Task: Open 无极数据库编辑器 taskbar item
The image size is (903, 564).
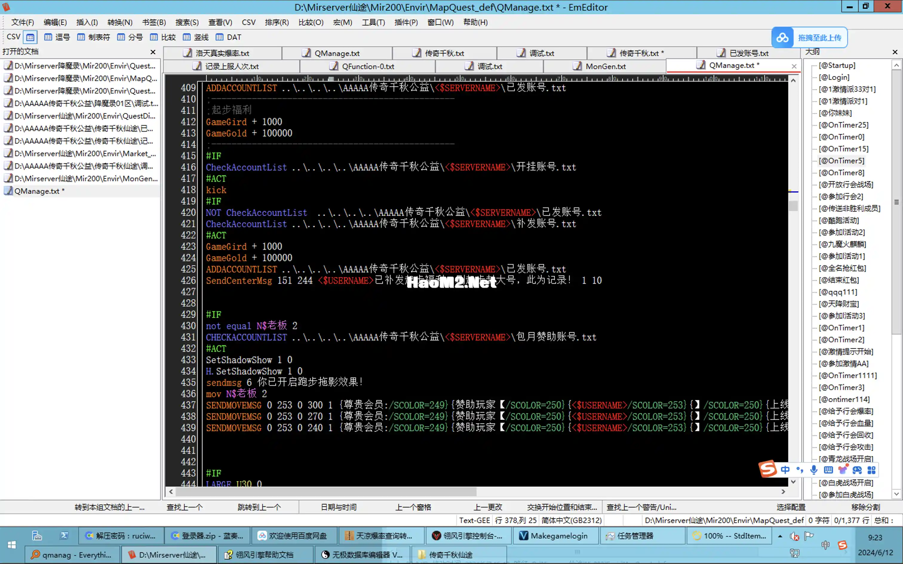Action: [362, 555]
